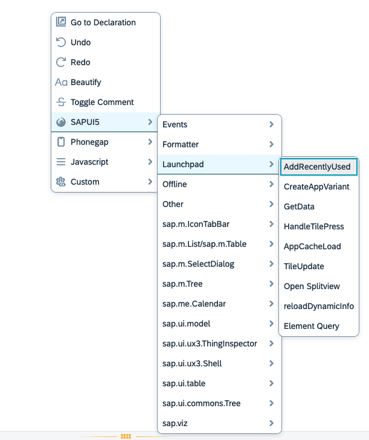Click the Phonegap device icon
Image resolution: width=369 pixels, height=440 pixels.
(x=61, y=142)
